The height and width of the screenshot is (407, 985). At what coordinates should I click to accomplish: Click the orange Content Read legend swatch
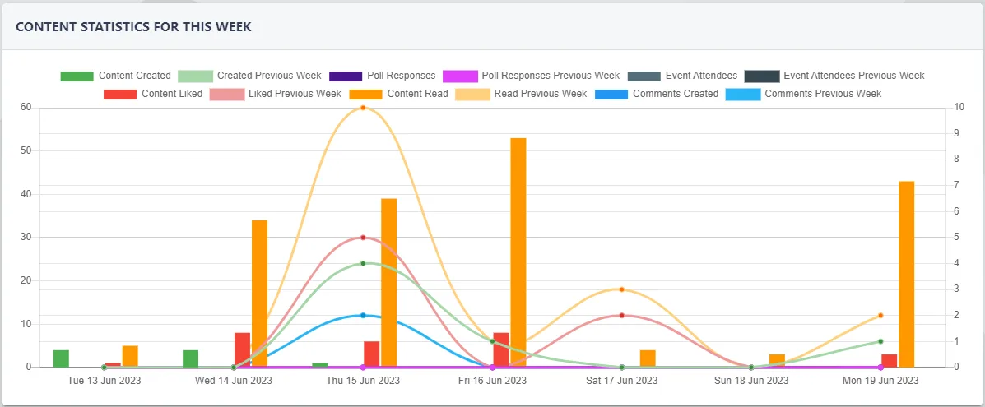[365, 95]
